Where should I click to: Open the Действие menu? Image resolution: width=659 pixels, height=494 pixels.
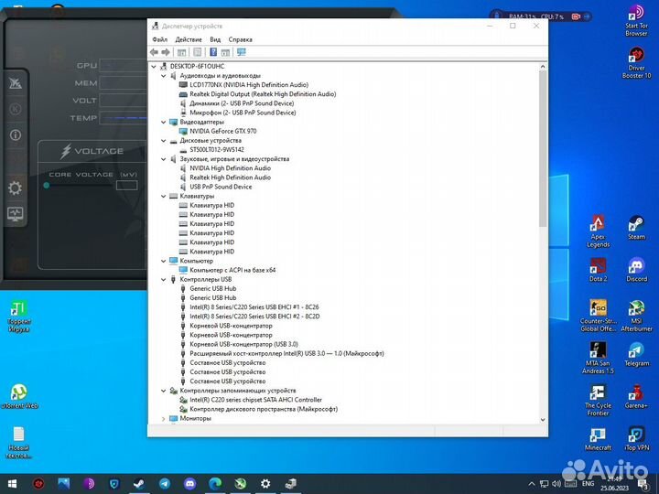tap(189, 39)
